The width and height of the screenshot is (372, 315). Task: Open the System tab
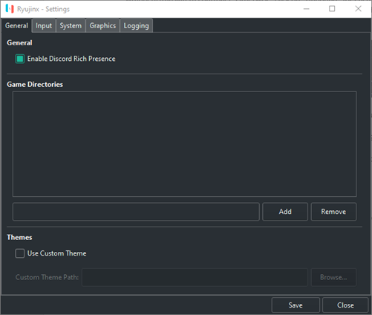(x=71, y=26)
